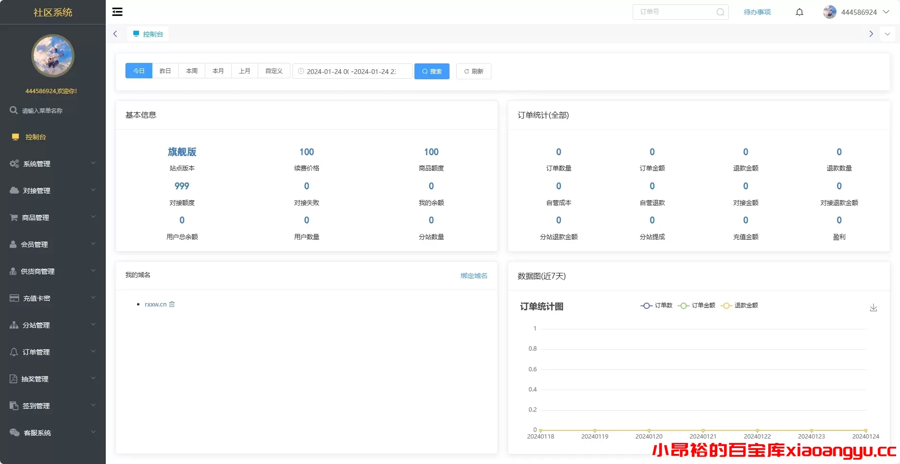This screenshot has height=464, width=900.
Task: Toggle the 订单金额 series in chart legend
Action: 696,305
